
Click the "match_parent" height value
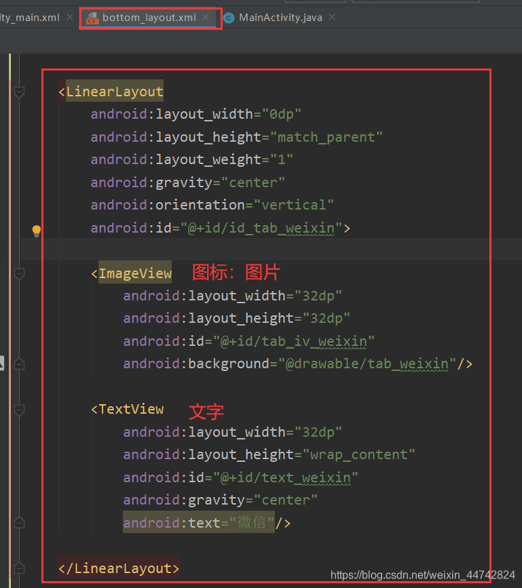[326, 137]
